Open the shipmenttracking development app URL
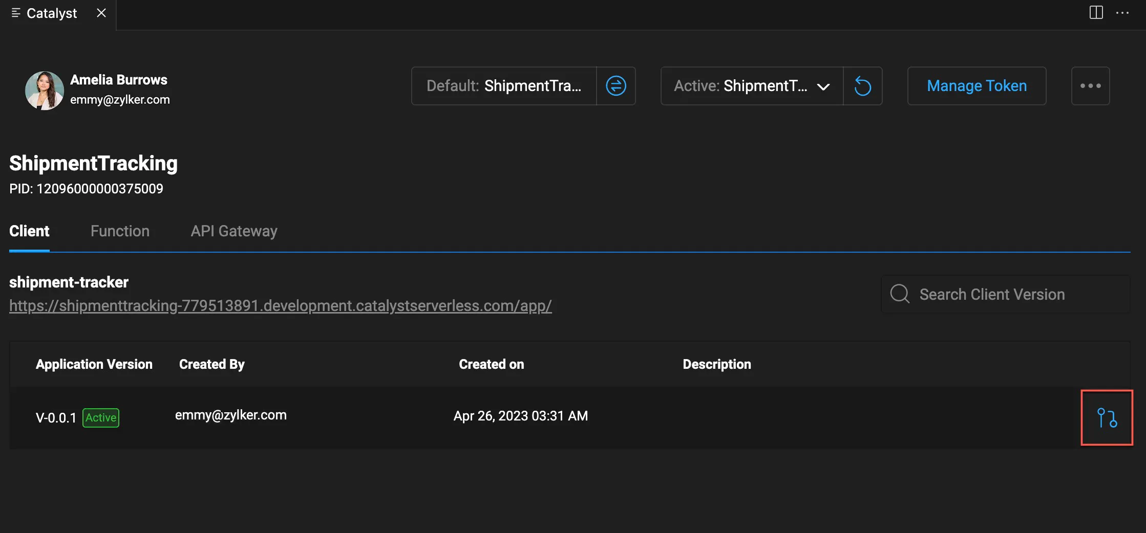 point(281,306)
